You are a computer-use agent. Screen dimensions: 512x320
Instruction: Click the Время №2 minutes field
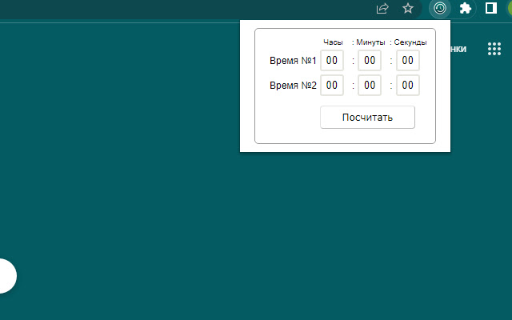(x=370, y=86)
